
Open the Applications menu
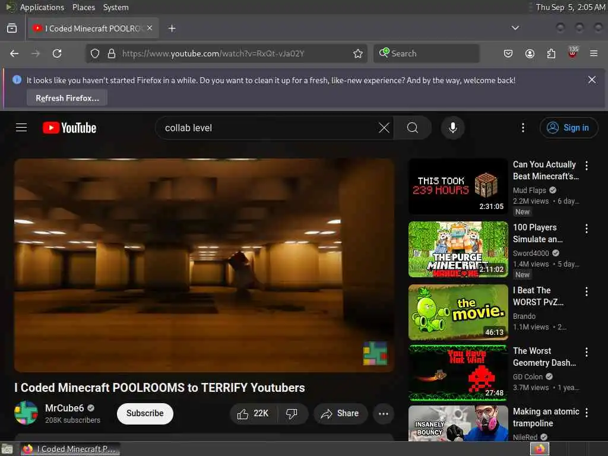tap(42, 7)
